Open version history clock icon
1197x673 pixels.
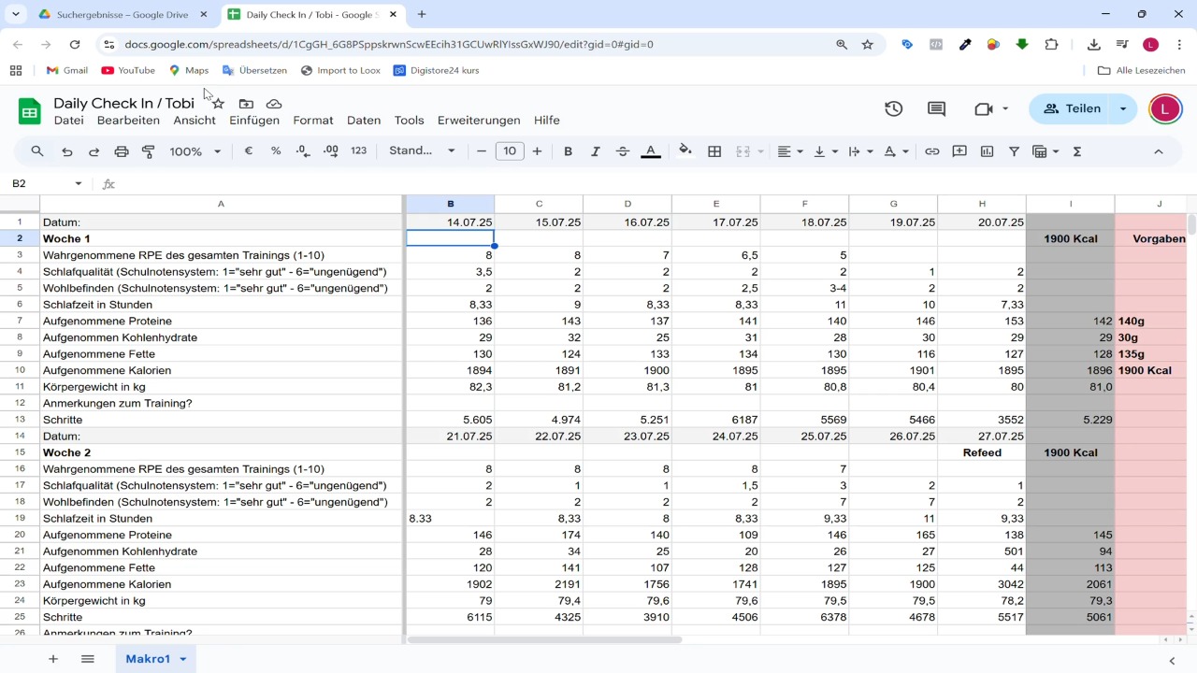pyautogui.click(x=894, y=108)
